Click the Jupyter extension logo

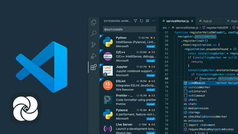click(x=108, y=71)
